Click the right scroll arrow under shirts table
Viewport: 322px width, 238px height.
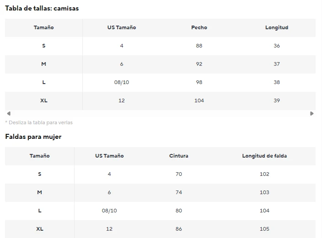click(312, 113)
